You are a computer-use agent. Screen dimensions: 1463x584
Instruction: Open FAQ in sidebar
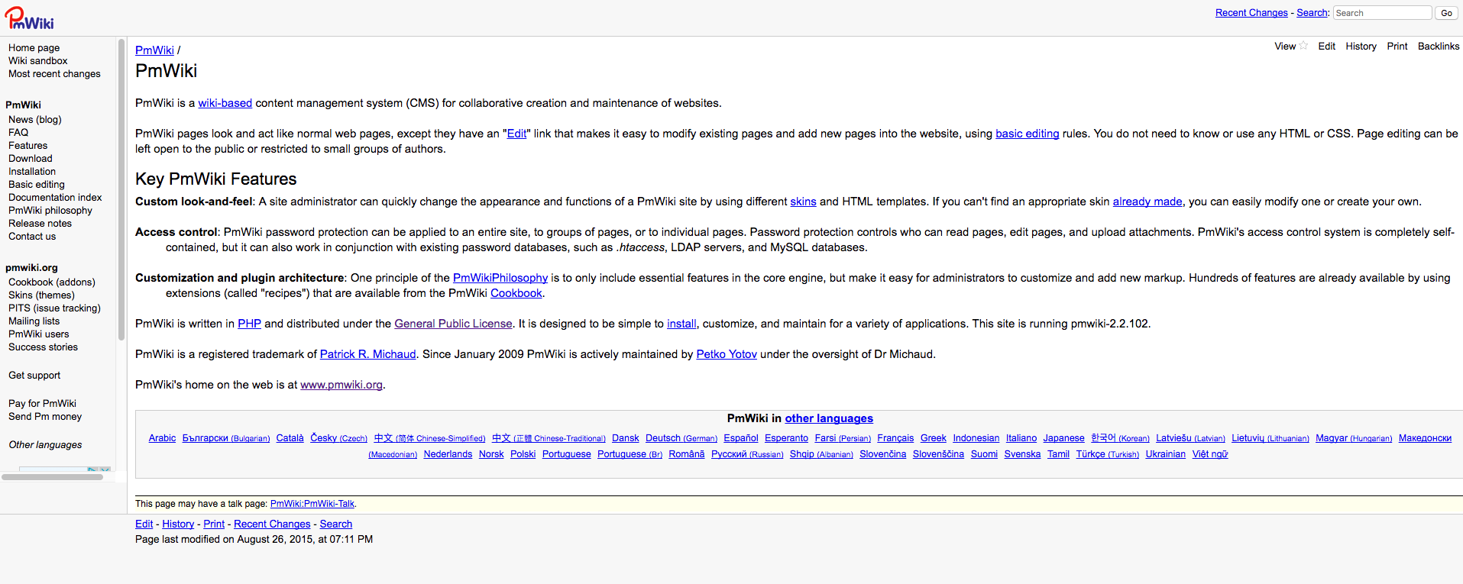18,133
